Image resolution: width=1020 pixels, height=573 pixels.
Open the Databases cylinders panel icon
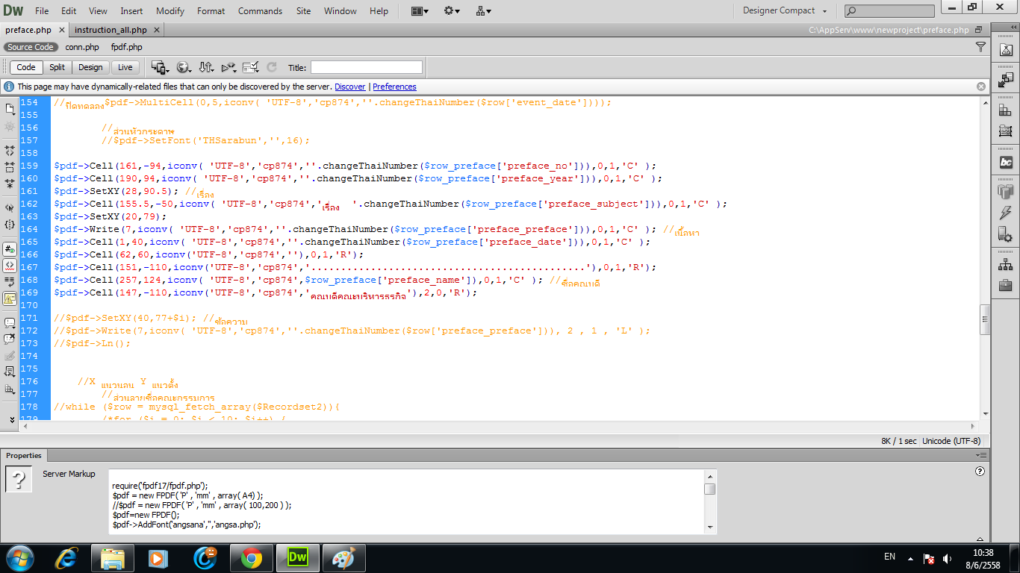(1005, 192)
